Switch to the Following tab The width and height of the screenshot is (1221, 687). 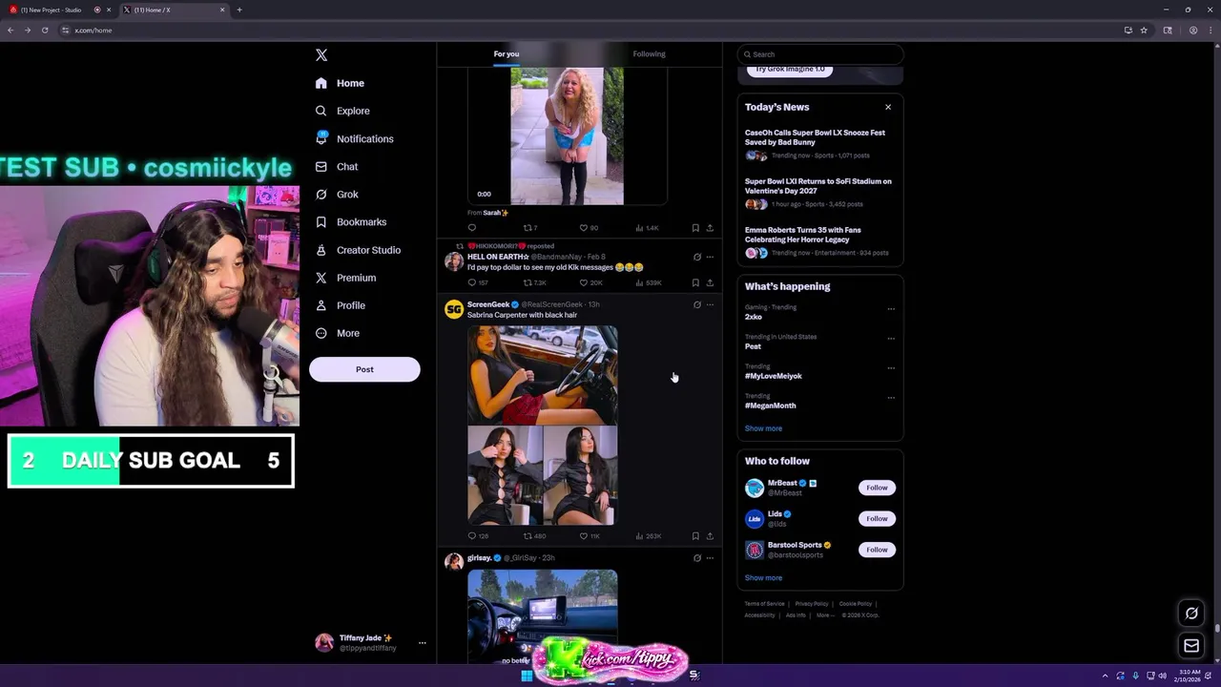click(x=649, y=53)
